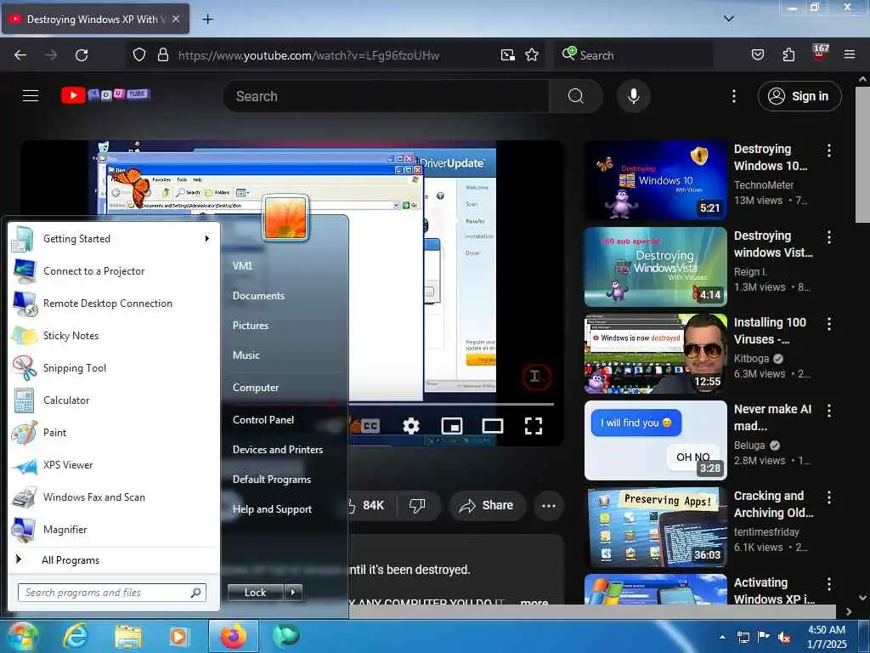870x653 pixels.
Task: Open Firefox extensions puzzle icon
Action: coord(788,55)
